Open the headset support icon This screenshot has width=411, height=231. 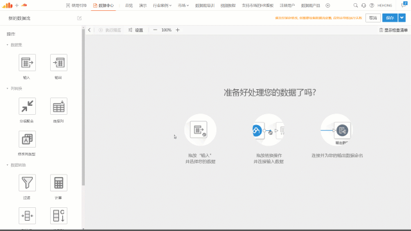pos(363,5)
